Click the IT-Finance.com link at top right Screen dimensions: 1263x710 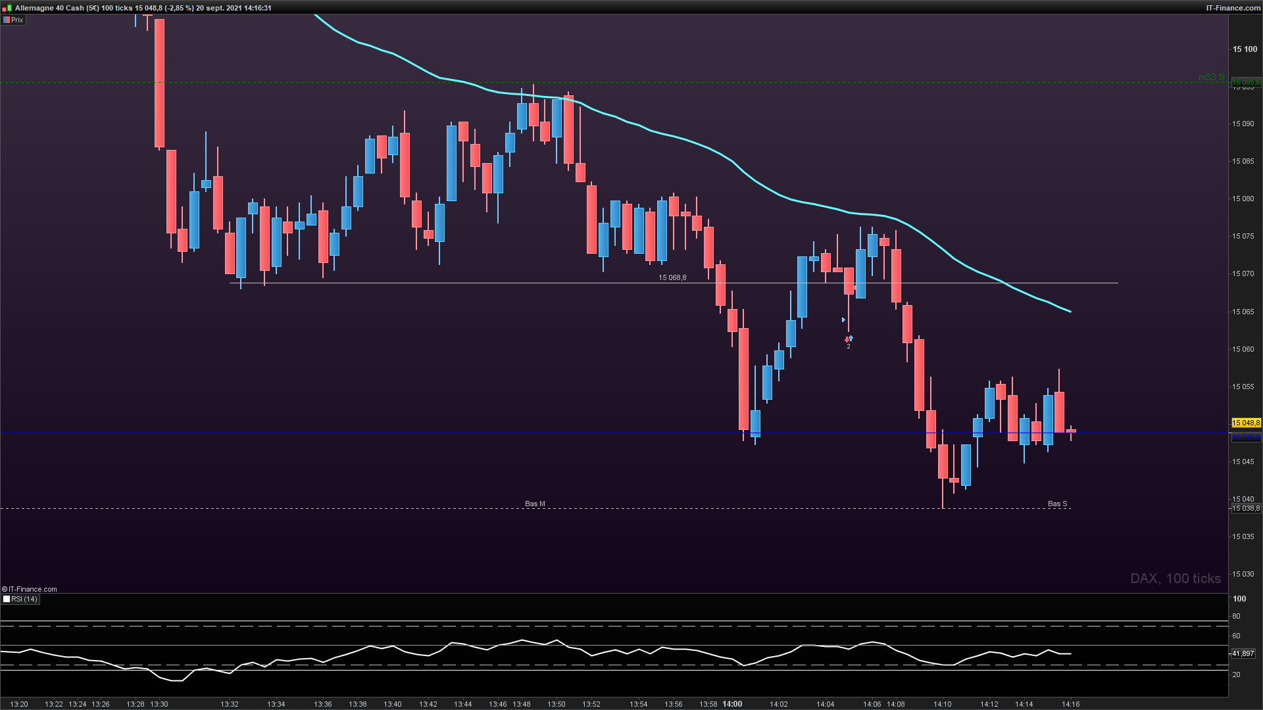click(x=1233, y=8)
